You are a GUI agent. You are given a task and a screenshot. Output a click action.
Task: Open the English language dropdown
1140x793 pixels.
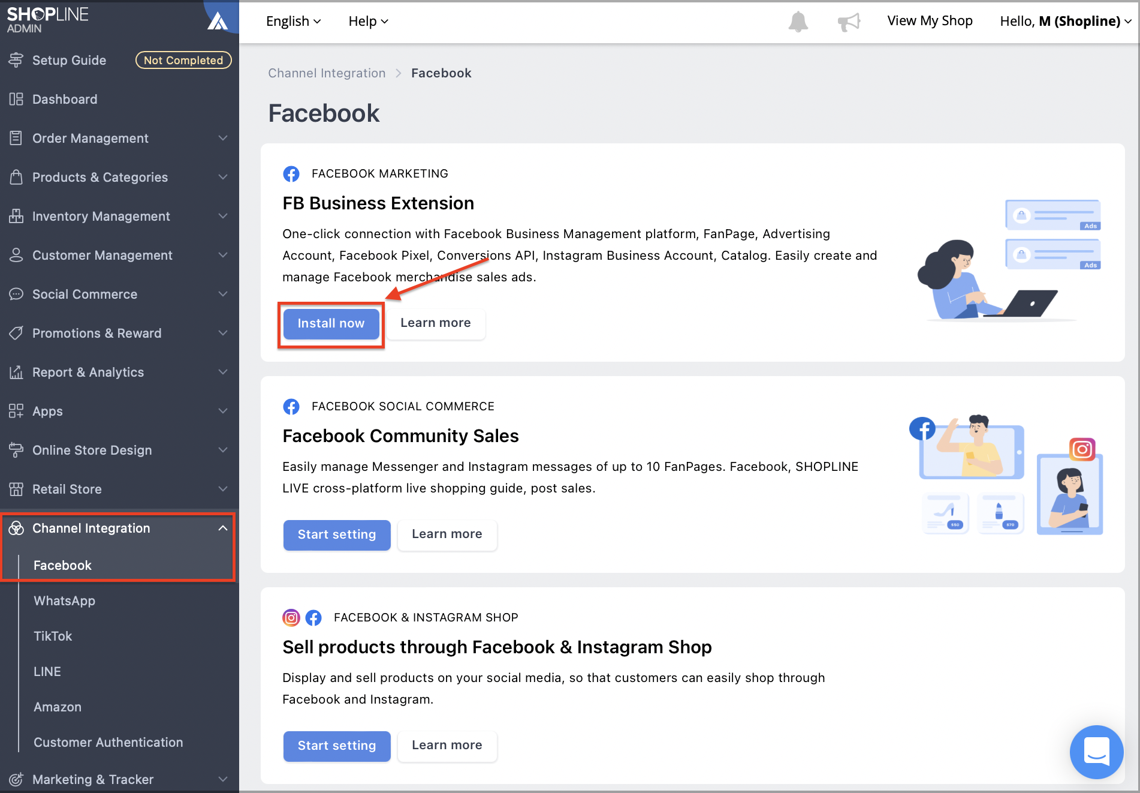pyautogui.click(x=294, y=21)
